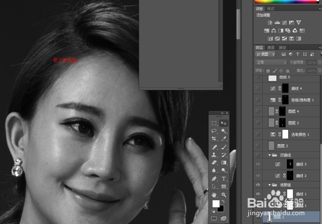
Task: Add a Color Balance adjustment
Action: (273, 31)
